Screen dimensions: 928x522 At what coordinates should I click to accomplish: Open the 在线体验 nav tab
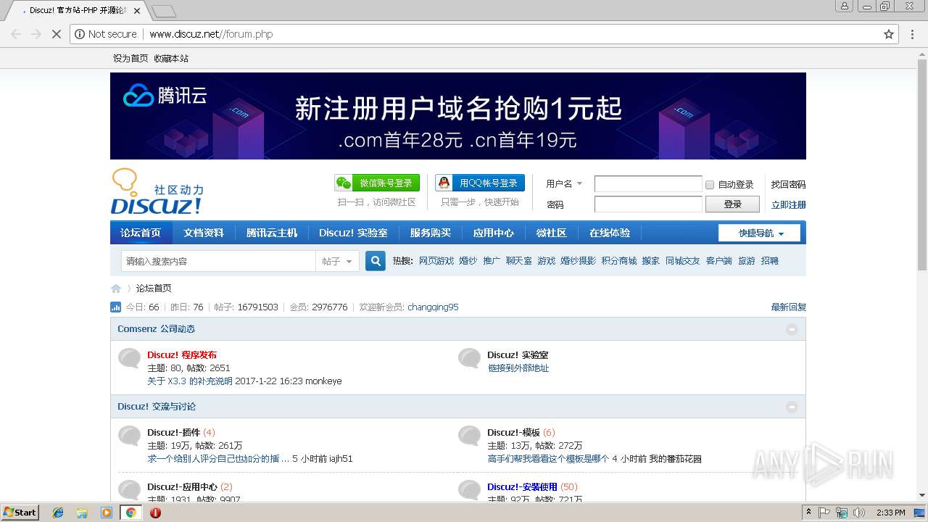[x=610, y=233]
